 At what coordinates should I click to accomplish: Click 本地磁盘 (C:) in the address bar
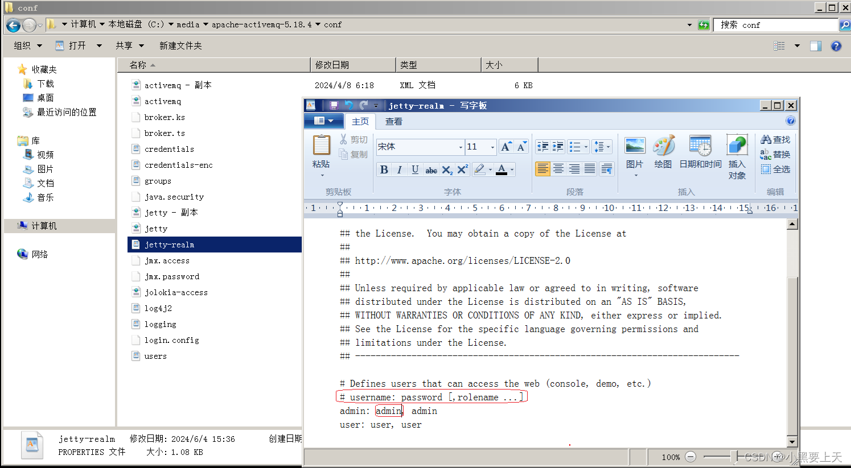pos(136,24)
